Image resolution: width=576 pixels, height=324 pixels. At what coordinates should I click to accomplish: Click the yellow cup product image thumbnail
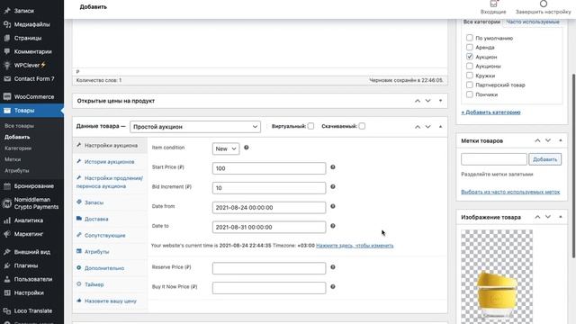(497, 277)
